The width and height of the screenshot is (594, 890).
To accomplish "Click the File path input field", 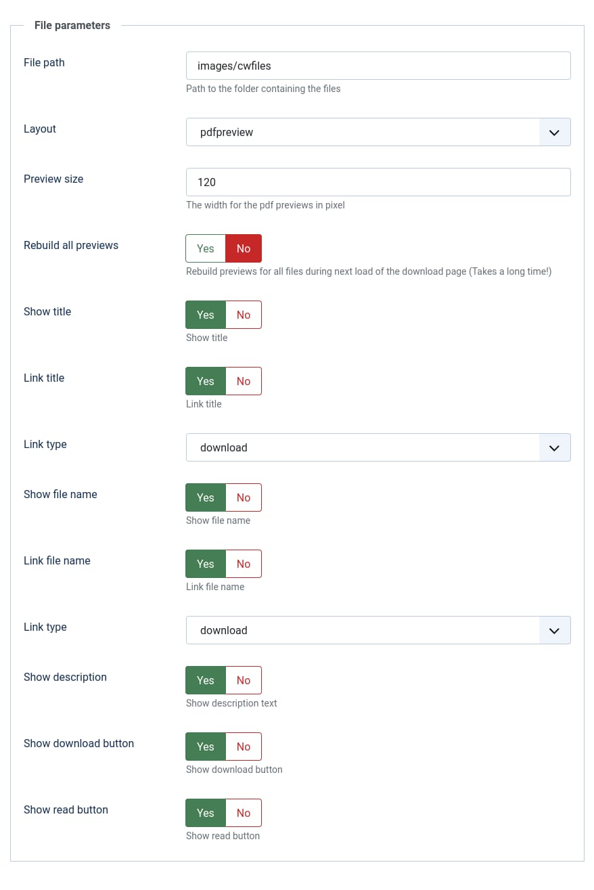I will click(378, 66).
